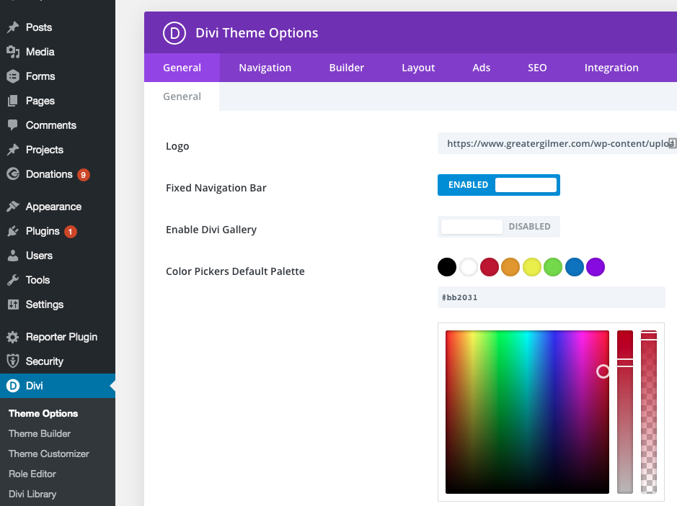Viewport: 677px width, 506px height.
Task: Open Divi Library submenu item
Action: tap(32, 494)
